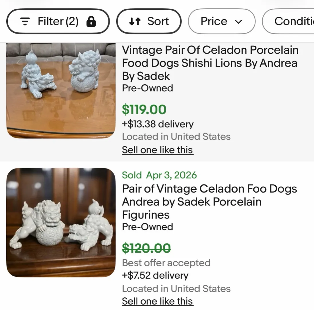Open the Filter (2) panel
This screenshot has width=314, height=310.
58,21
